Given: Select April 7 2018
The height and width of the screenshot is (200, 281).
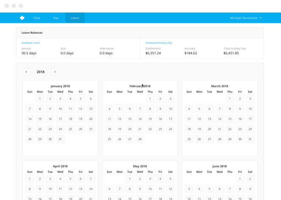Looking at the screenshot, I should pyautogui.click(x=91, y=179).
